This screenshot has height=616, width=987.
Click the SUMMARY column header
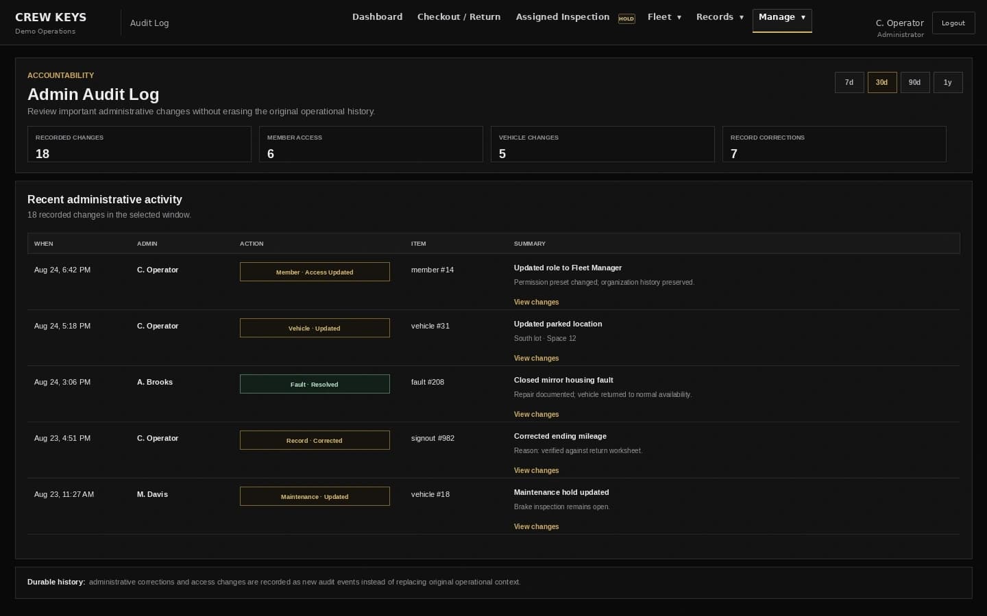(x=530, y=244)
